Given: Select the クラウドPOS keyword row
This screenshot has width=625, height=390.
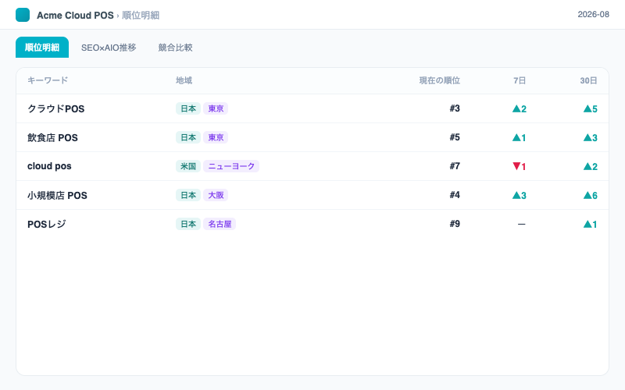Looking at the screenshot, I should tap(312, 108).
